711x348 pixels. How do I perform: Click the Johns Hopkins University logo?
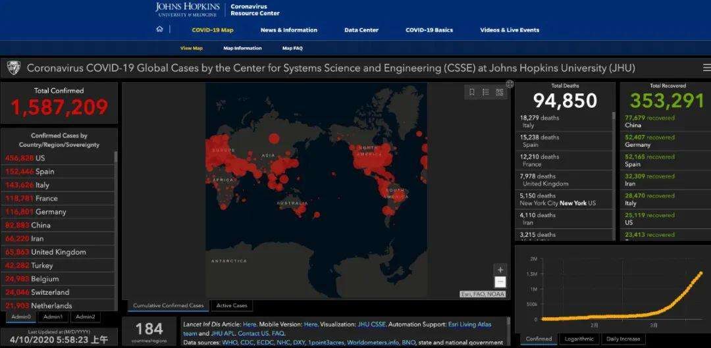pos(188,9)
